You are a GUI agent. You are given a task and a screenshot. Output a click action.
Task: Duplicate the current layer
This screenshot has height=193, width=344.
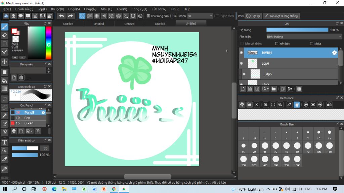coord(283,89)
